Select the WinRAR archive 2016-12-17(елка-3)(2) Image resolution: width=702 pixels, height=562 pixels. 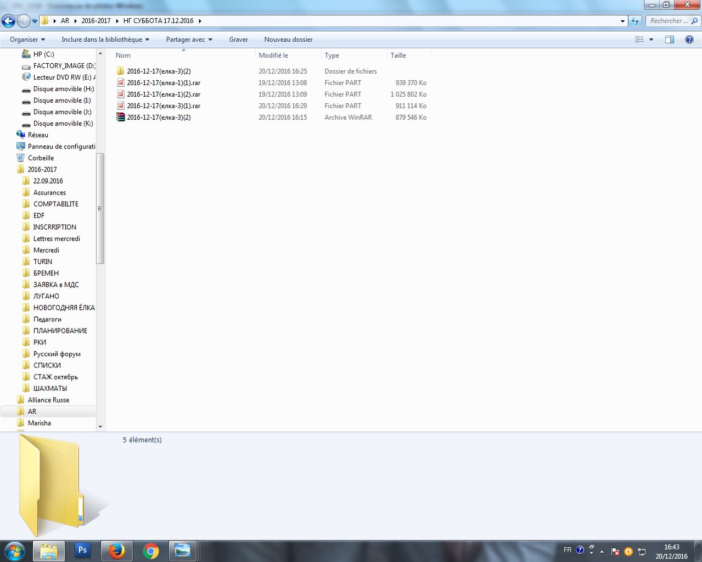[159, 118]
